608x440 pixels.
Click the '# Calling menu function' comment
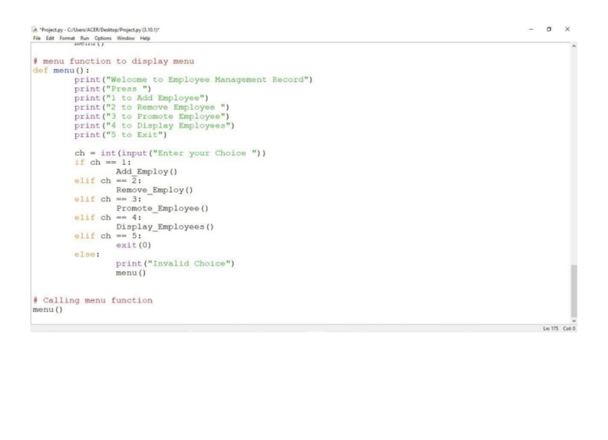tap(93, 301)
